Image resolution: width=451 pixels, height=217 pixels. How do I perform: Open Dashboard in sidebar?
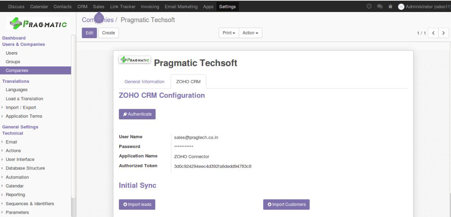(14, 38)
